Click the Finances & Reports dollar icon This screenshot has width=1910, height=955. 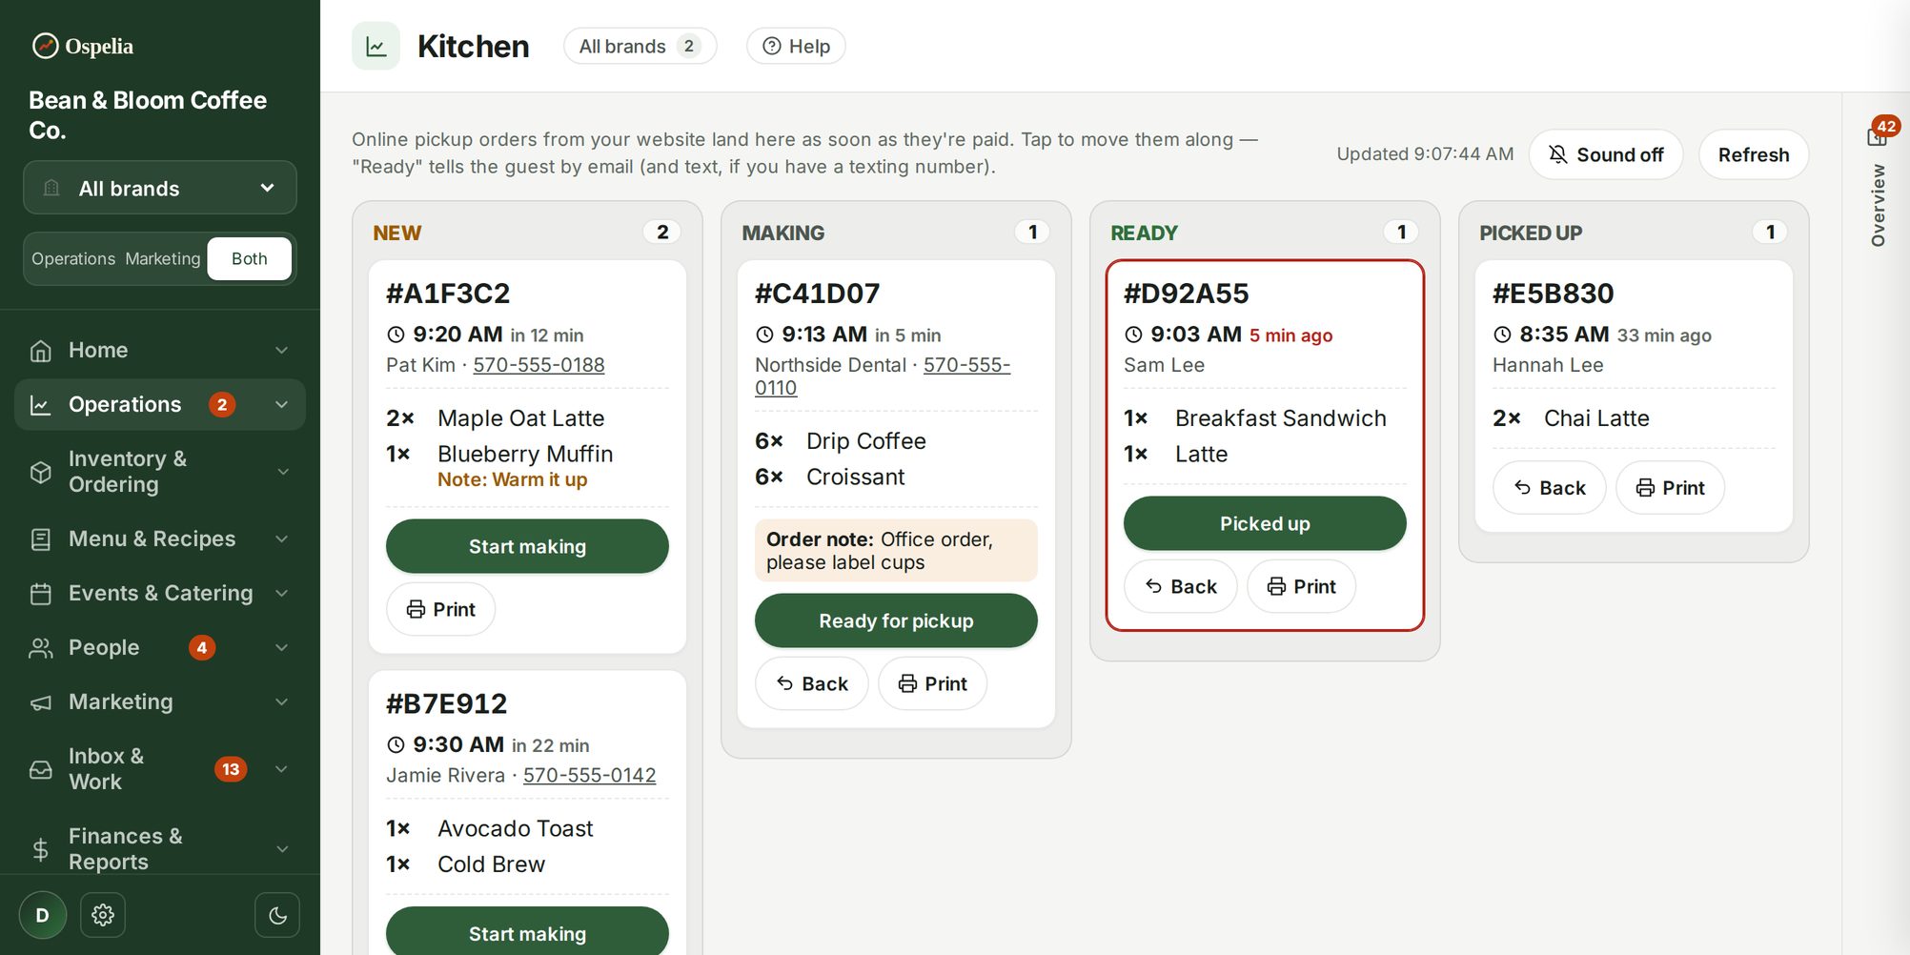point(40,849)
